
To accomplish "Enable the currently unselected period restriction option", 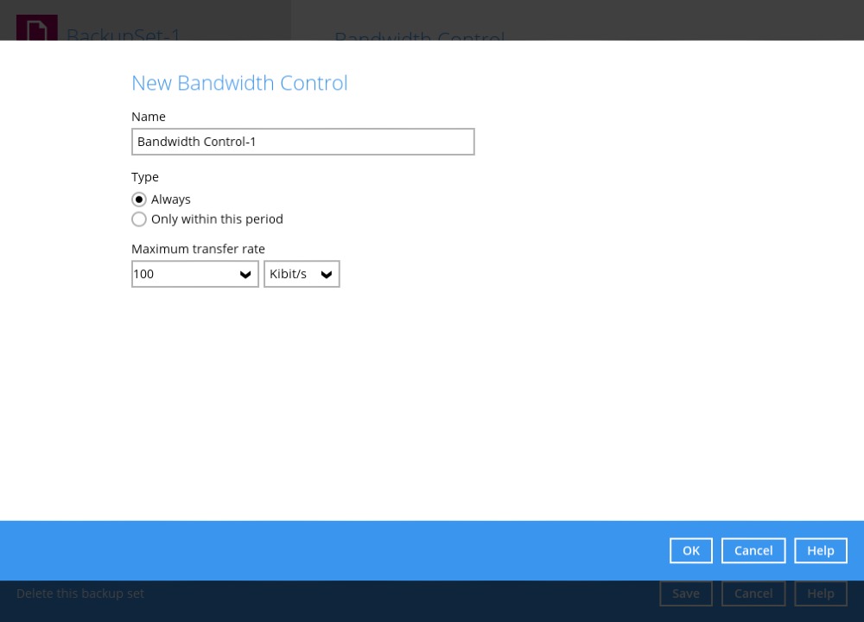I will (139, 219).
